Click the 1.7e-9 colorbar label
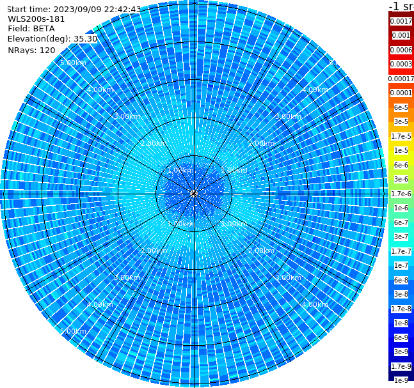This screenshot has height=388, width=414. tap(401, 366)
